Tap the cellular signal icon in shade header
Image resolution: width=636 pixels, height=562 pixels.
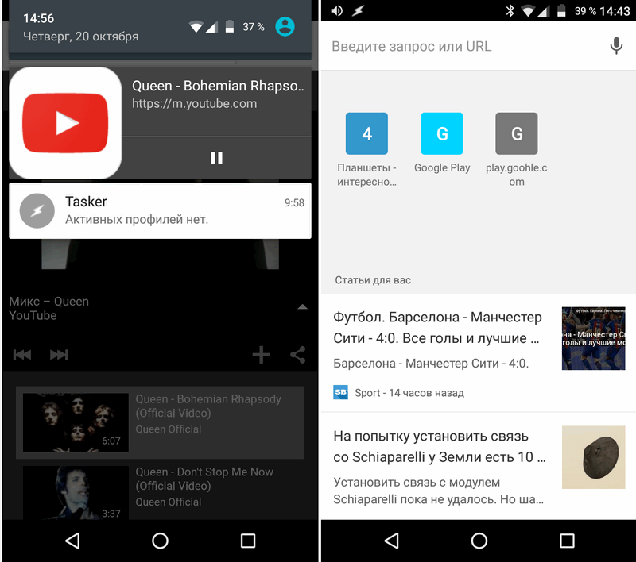[x=211, y=27]
